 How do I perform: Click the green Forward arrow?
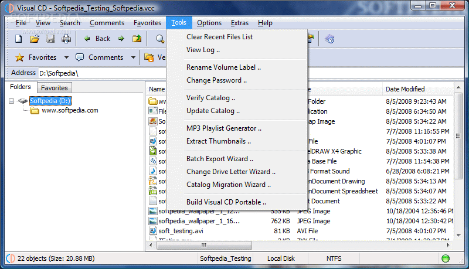click(x=121, y=39)
